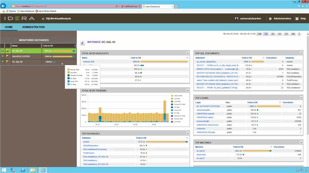This screenshot has height=173, width=309.
Task: Collapse the Top Logins panel
Action: [x=301, y=98]
